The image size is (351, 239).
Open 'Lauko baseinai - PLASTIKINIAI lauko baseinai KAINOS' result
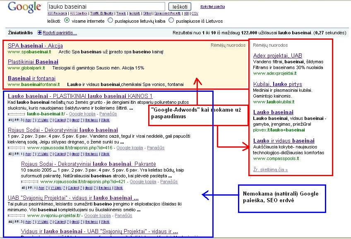click(80, 96)
